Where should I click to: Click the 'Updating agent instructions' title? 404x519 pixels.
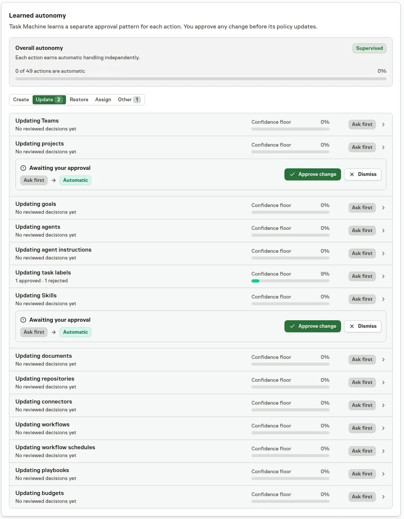(53, 250)
